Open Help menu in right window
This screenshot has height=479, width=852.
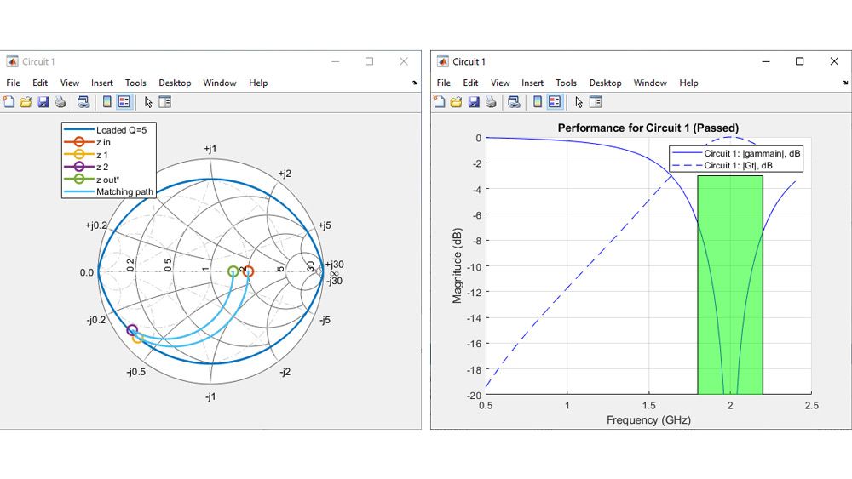coord(688,83)
